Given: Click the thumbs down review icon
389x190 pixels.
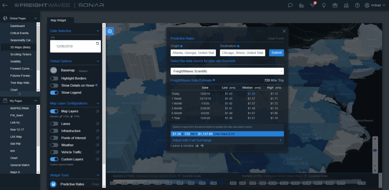Looking at the screenshot, I should point(202,146).
